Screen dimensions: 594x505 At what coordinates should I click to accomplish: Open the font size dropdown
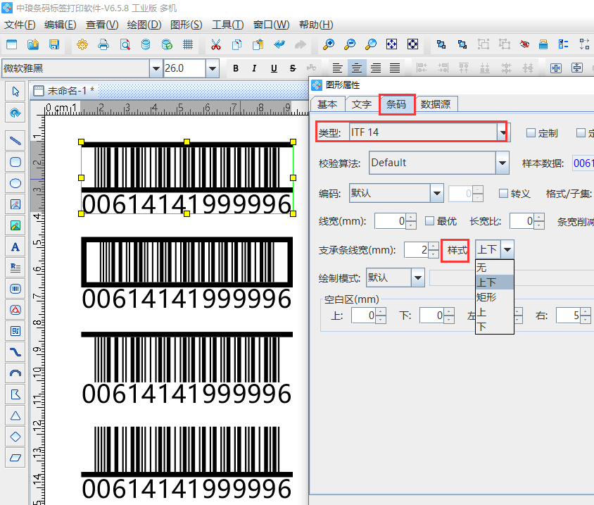(213, 68)
